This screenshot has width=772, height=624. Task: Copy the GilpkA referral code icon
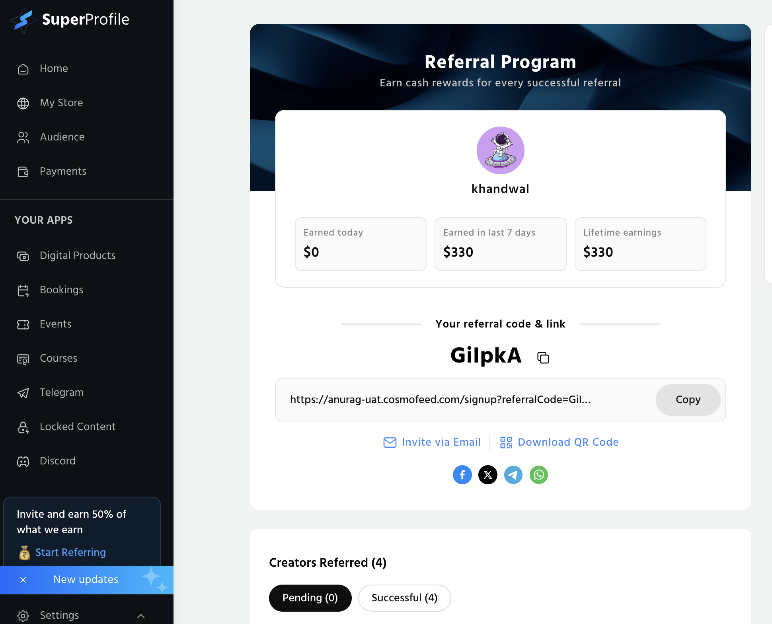(x=543, y=358)
